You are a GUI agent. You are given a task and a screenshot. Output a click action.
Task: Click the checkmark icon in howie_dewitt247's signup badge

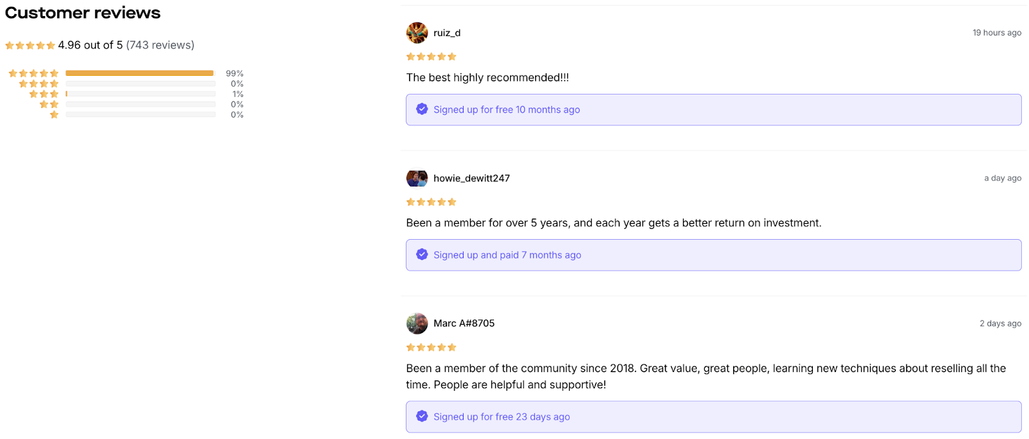pos(422,254)
